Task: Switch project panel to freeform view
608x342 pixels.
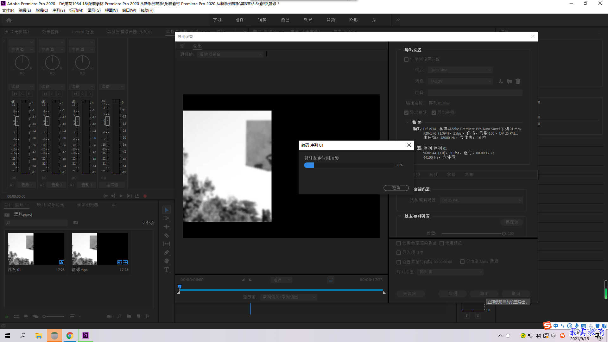Action: pos(35,316)
